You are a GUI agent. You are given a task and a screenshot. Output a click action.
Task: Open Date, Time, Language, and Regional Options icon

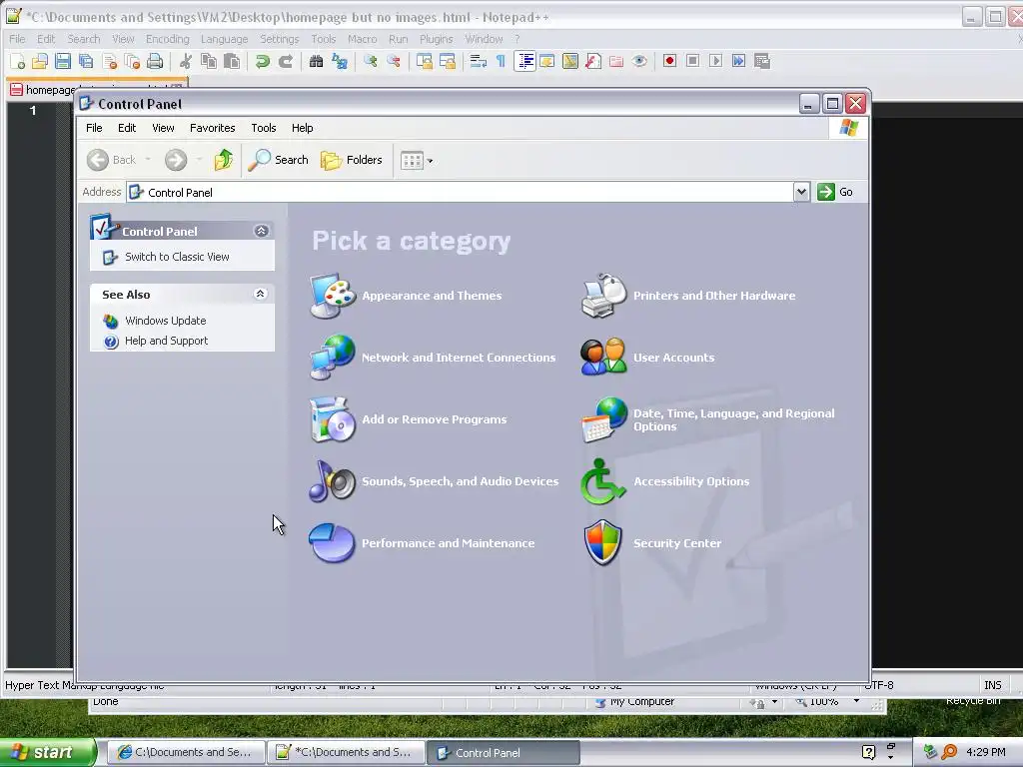pos(603,419)
